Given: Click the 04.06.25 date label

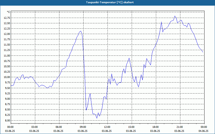Looking at the screenshot, I should click(203, 131).
